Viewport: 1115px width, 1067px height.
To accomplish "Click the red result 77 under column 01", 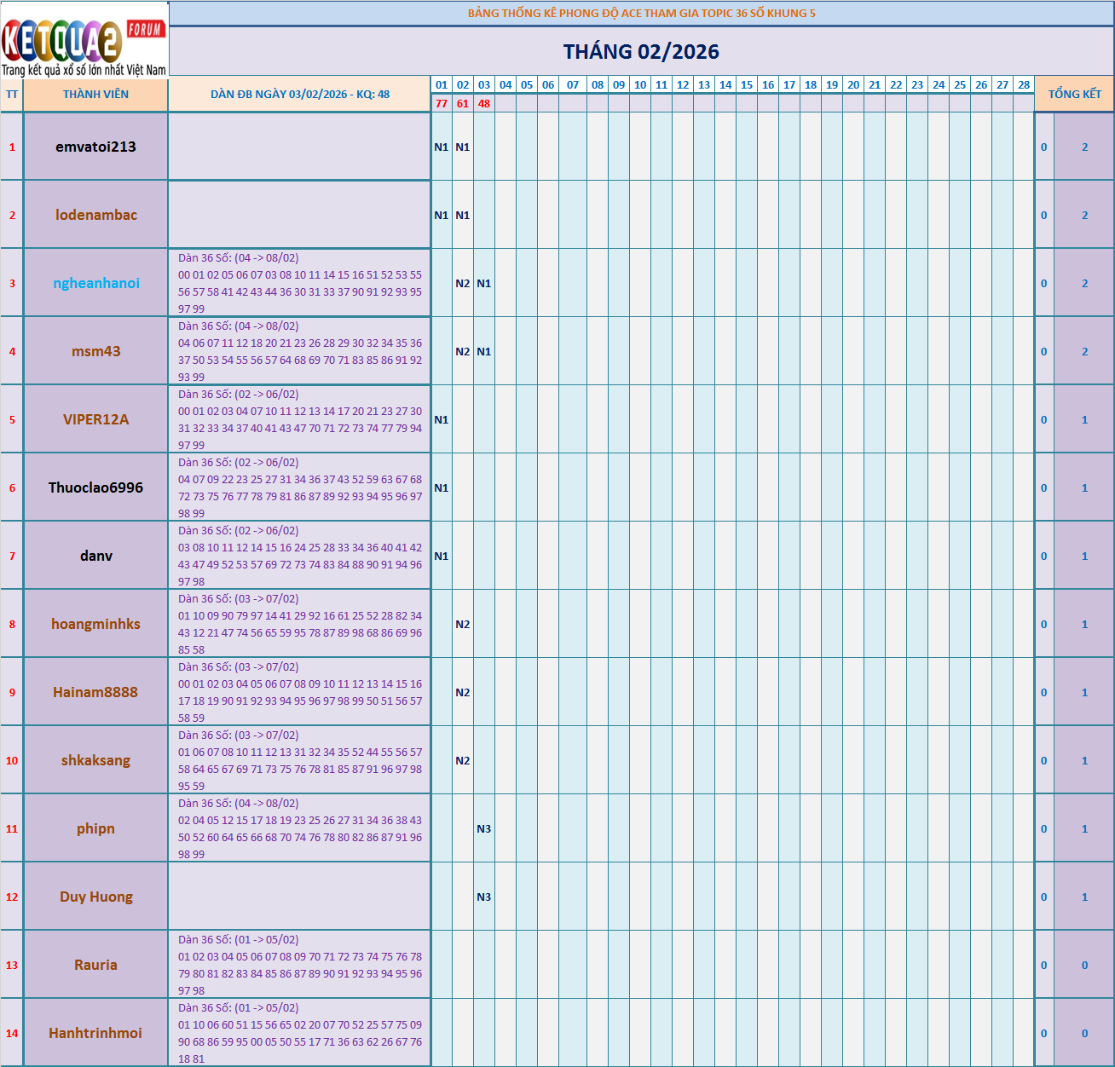I will coord(441,104).
